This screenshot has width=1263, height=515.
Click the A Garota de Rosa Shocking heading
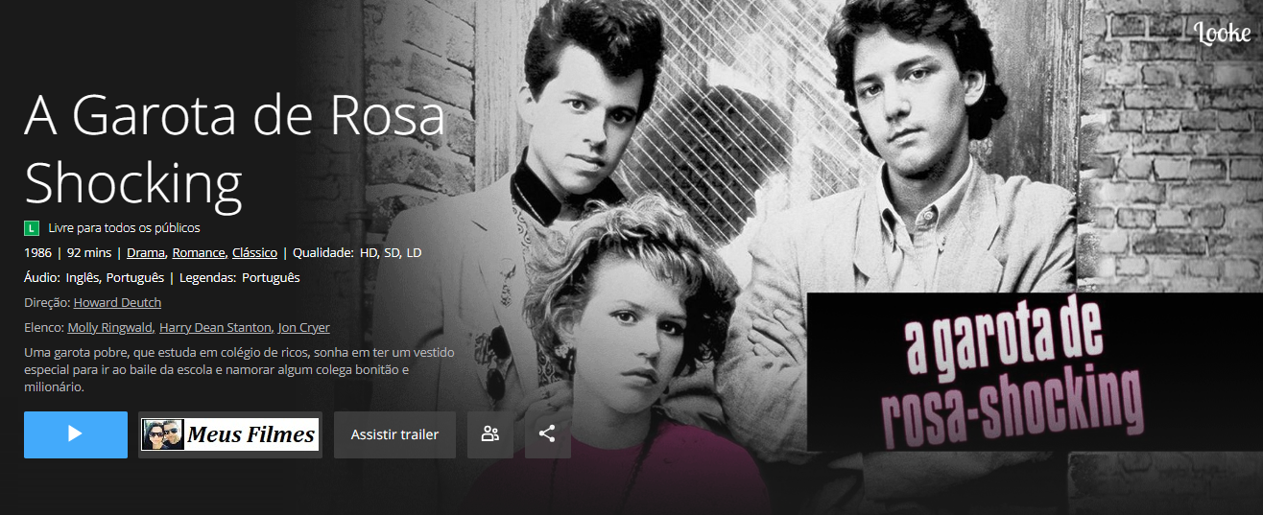coord(235,151)
